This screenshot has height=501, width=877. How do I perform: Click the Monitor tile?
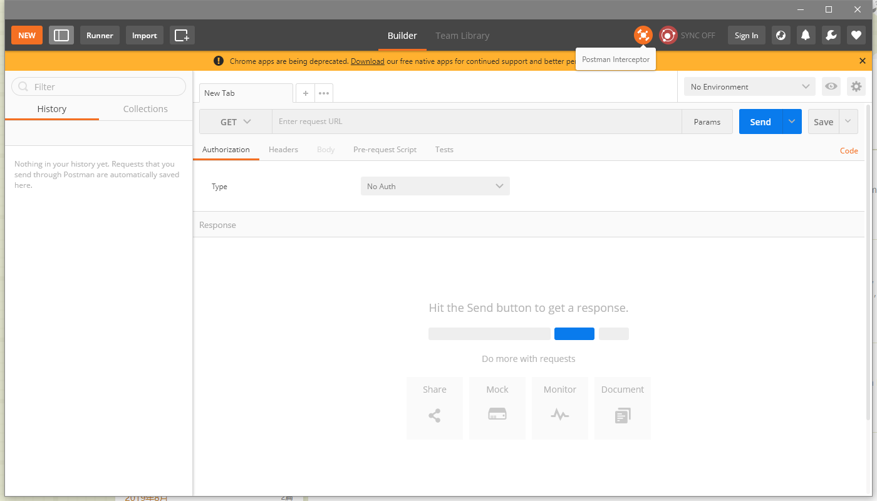tap(560, 408)
